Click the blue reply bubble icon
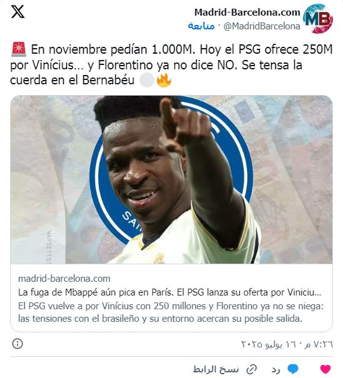Image resolution: width=343 pixels, height=378 pixels. click(293, 369)
